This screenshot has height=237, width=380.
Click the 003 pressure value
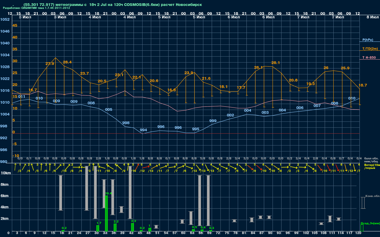[x=265, y=113]
